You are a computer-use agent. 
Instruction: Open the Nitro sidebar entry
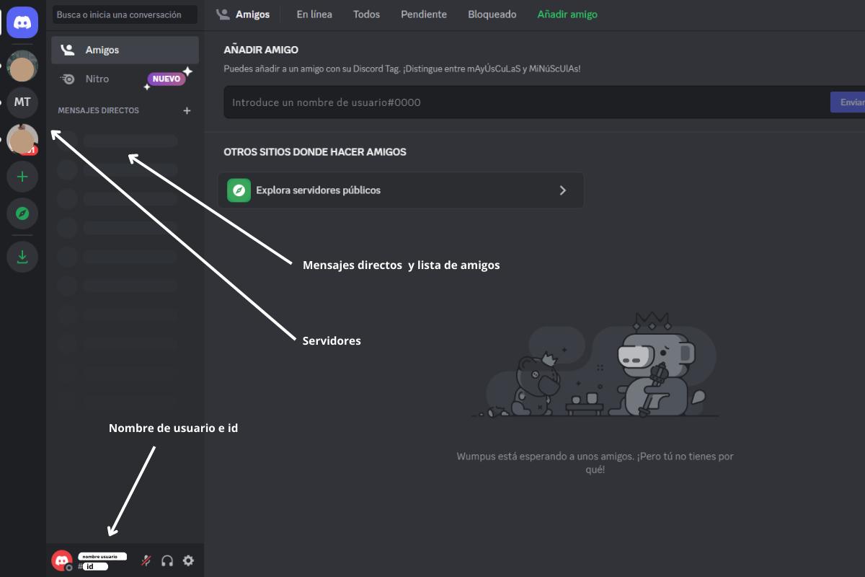tap(97, 79)
